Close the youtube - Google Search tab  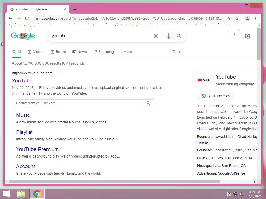pos(65,9)
